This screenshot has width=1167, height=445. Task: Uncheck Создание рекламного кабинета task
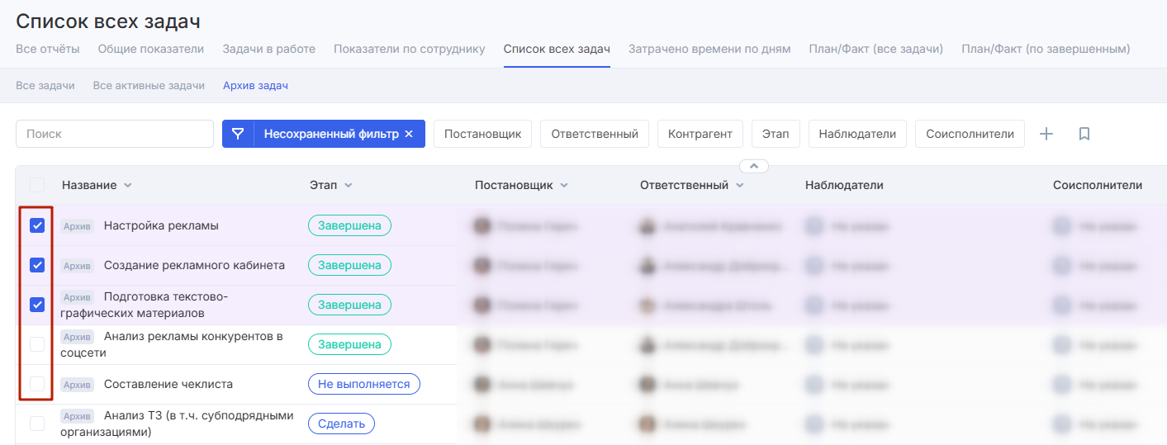pyautogui.click(x=37, y=265)
